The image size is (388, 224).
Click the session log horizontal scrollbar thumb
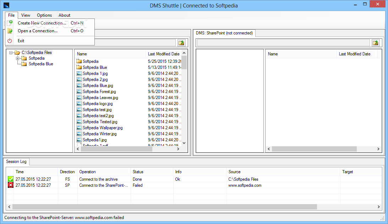pyautogui.click(x=165, y=207)
